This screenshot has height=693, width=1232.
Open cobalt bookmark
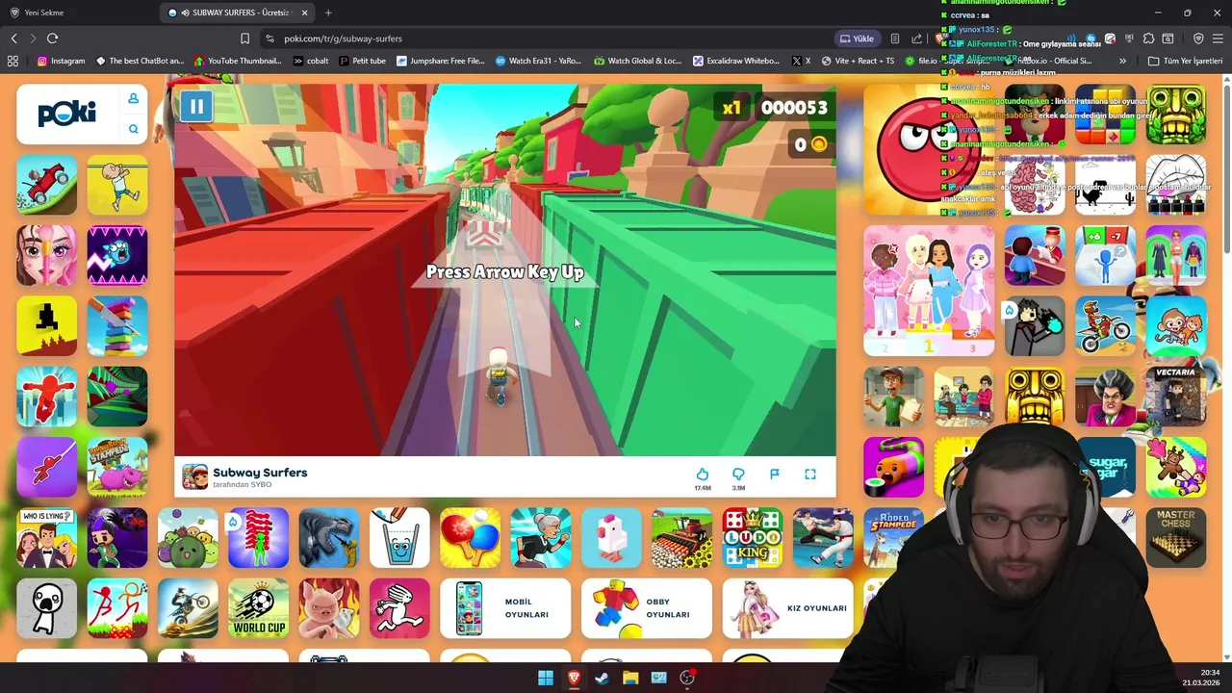pyautogui.click(x=310, y=61)
